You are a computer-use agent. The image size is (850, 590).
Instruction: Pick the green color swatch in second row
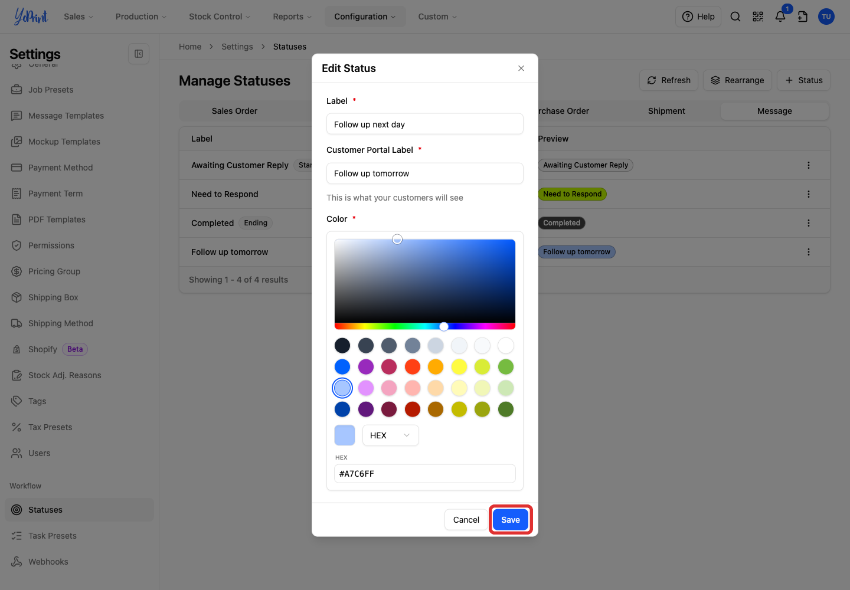click(x=506, y=367)
